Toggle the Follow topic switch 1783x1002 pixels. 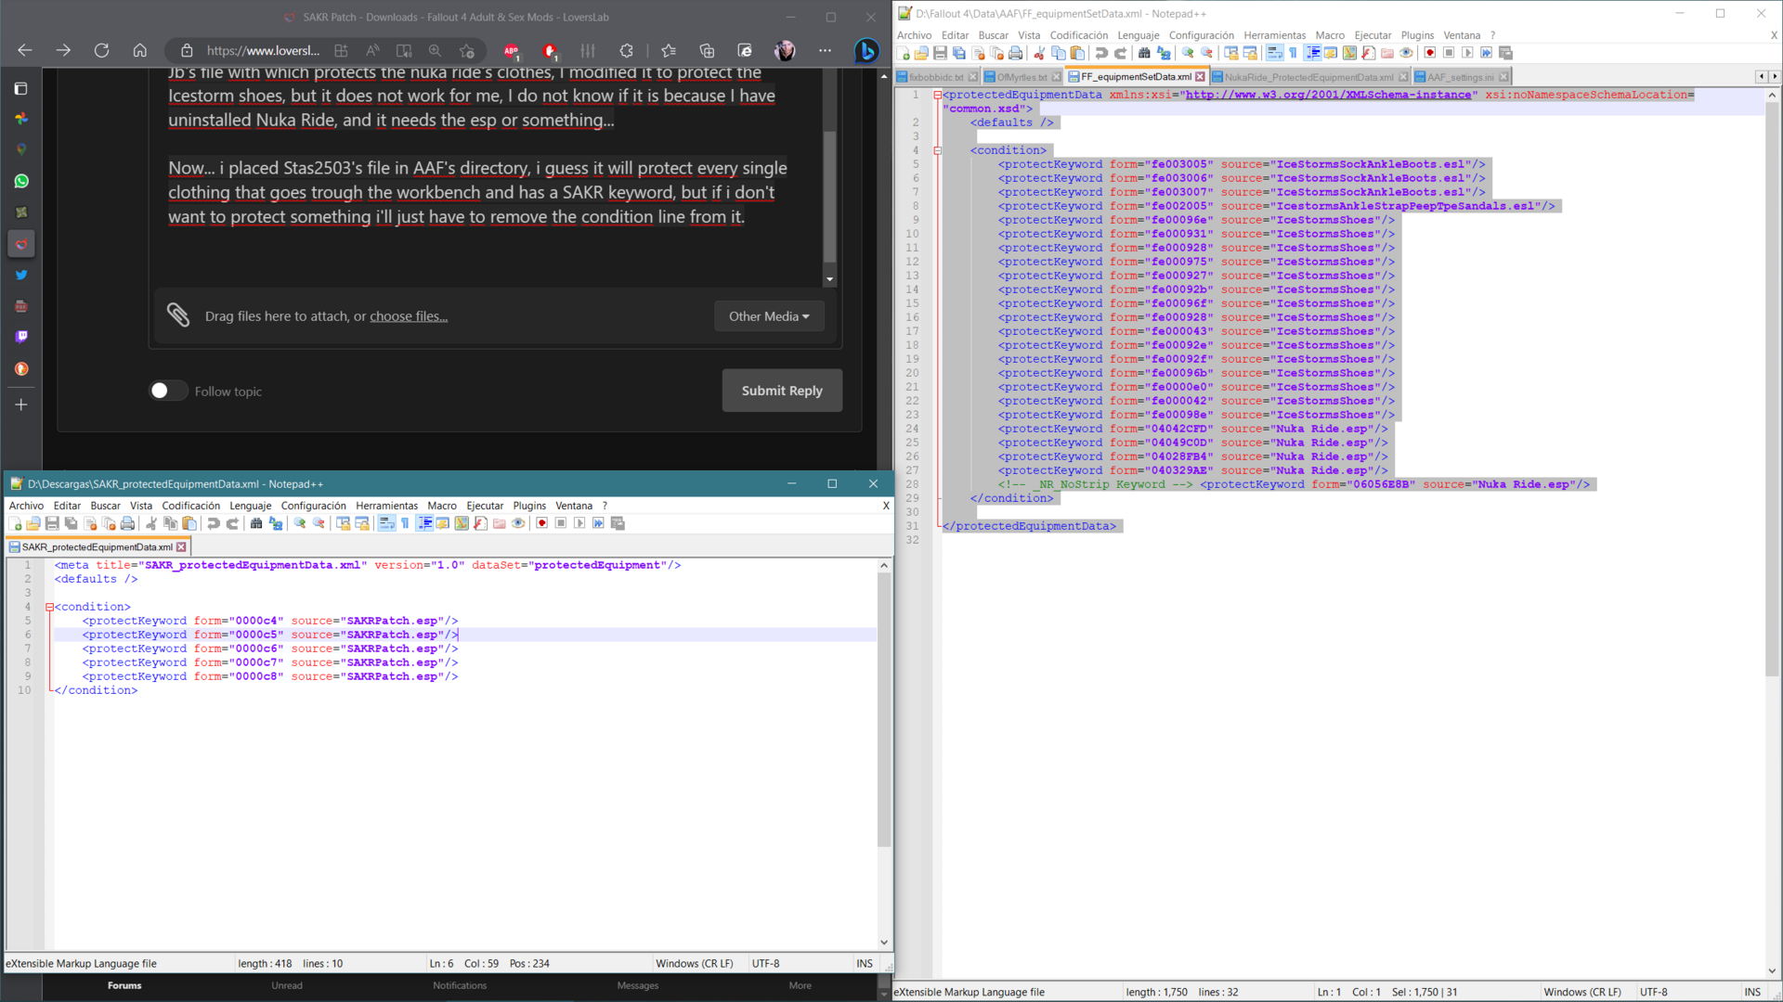[168, 391]
